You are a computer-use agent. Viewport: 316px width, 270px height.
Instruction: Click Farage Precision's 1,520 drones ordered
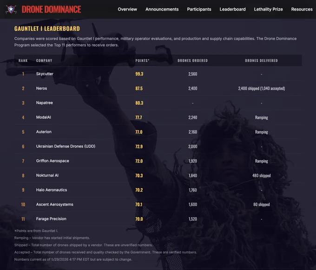click(x=193, y=219)
